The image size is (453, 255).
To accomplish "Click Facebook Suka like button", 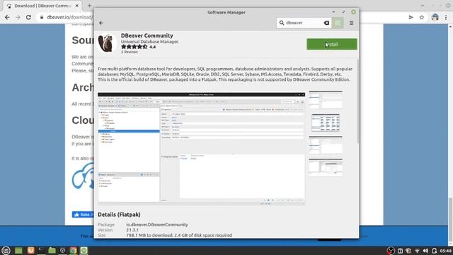I will (x=83, y=215).
